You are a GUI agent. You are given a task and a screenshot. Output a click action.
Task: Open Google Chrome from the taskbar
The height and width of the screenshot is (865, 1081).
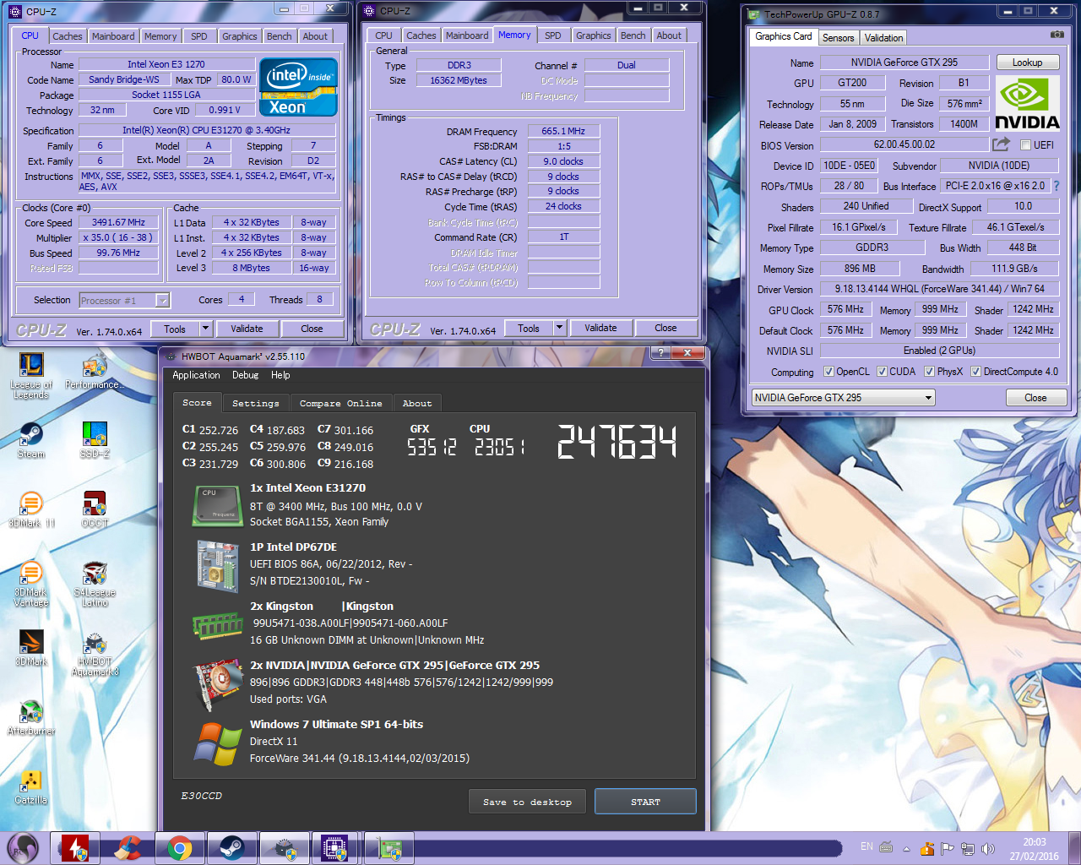(179, 848)
